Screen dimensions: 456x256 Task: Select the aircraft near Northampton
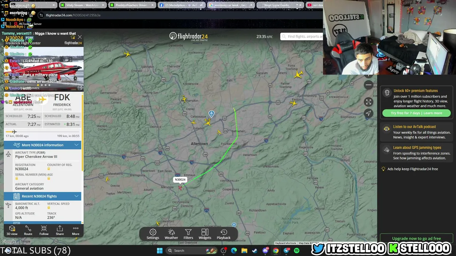click(x=184, y=99)
